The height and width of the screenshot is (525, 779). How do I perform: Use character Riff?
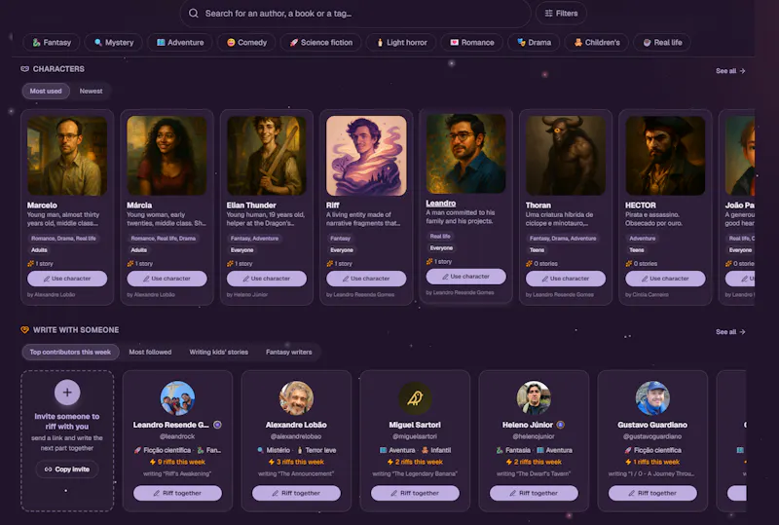tap(366, 279)
